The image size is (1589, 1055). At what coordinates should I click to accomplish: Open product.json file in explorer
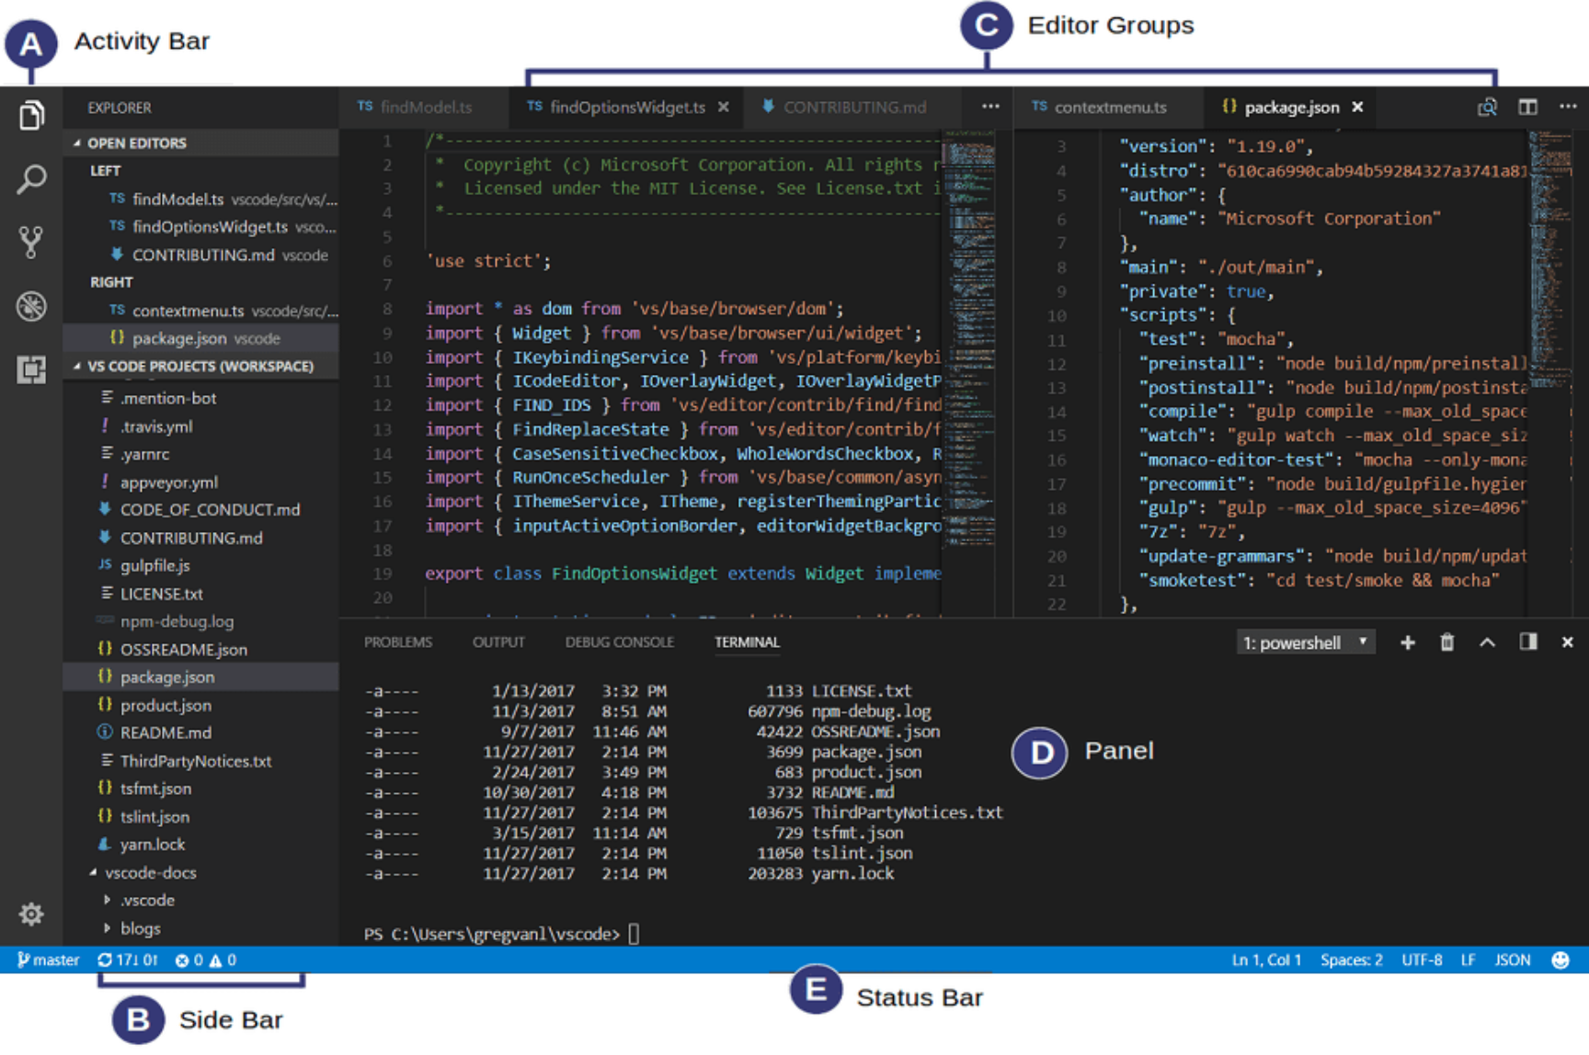[x=200, y=706]
